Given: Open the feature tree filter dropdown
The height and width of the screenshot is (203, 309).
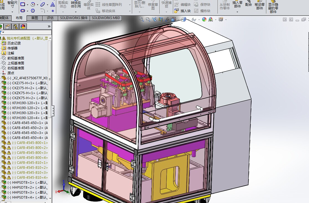Looking at the screenshot, I should [x=3, y=32].
